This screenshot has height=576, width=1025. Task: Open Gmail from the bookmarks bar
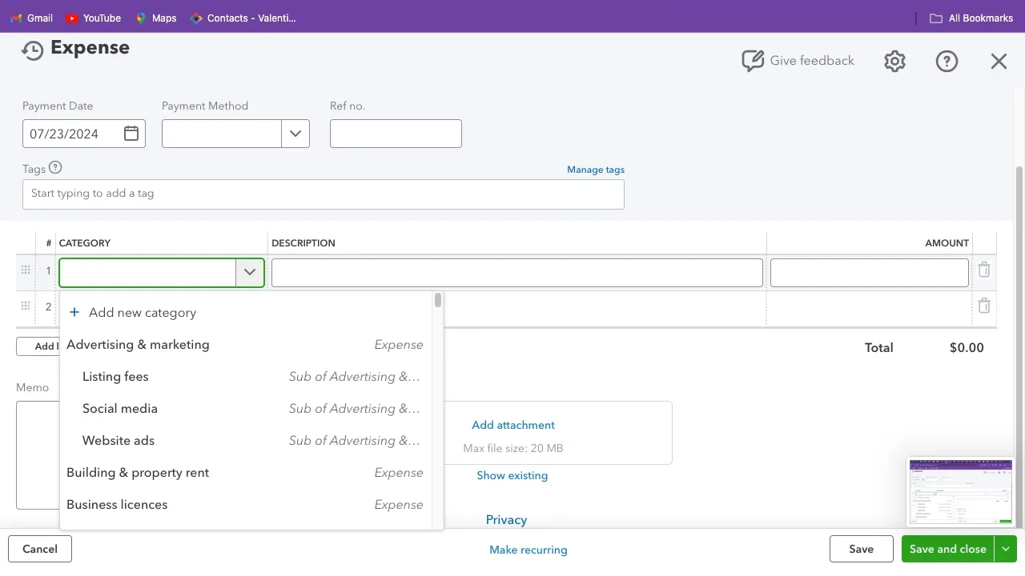click(x=30, y=18)
